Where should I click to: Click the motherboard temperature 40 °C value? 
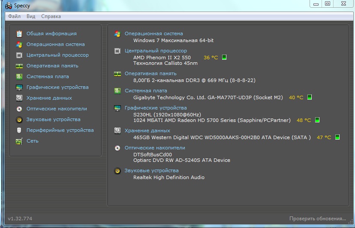(x=296, y=97)
